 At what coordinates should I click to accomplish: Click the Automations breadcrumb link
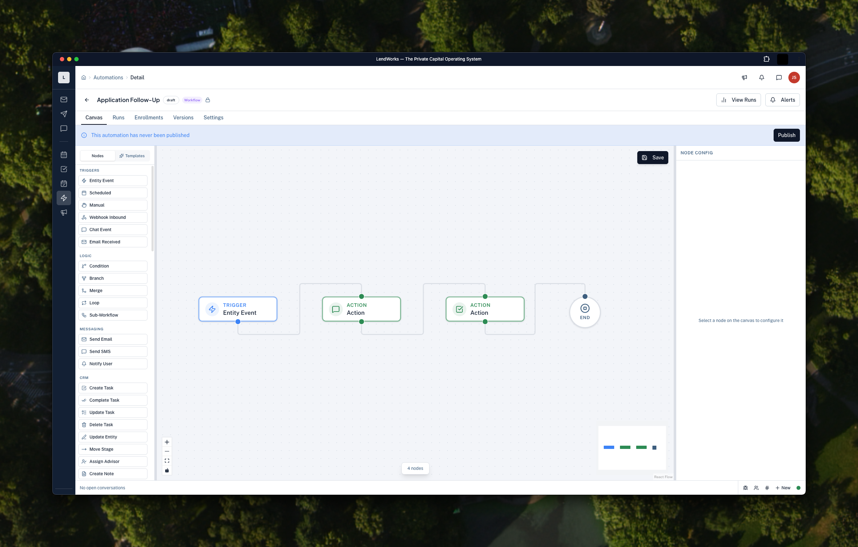click(108, 78)
